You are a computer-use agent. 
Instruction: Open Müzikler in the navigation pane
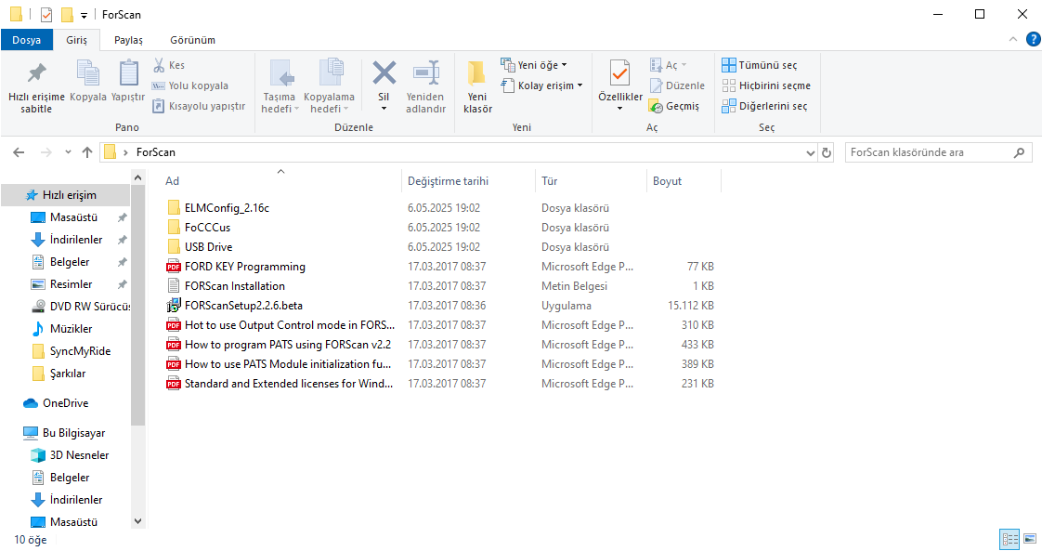click(71, 329)
